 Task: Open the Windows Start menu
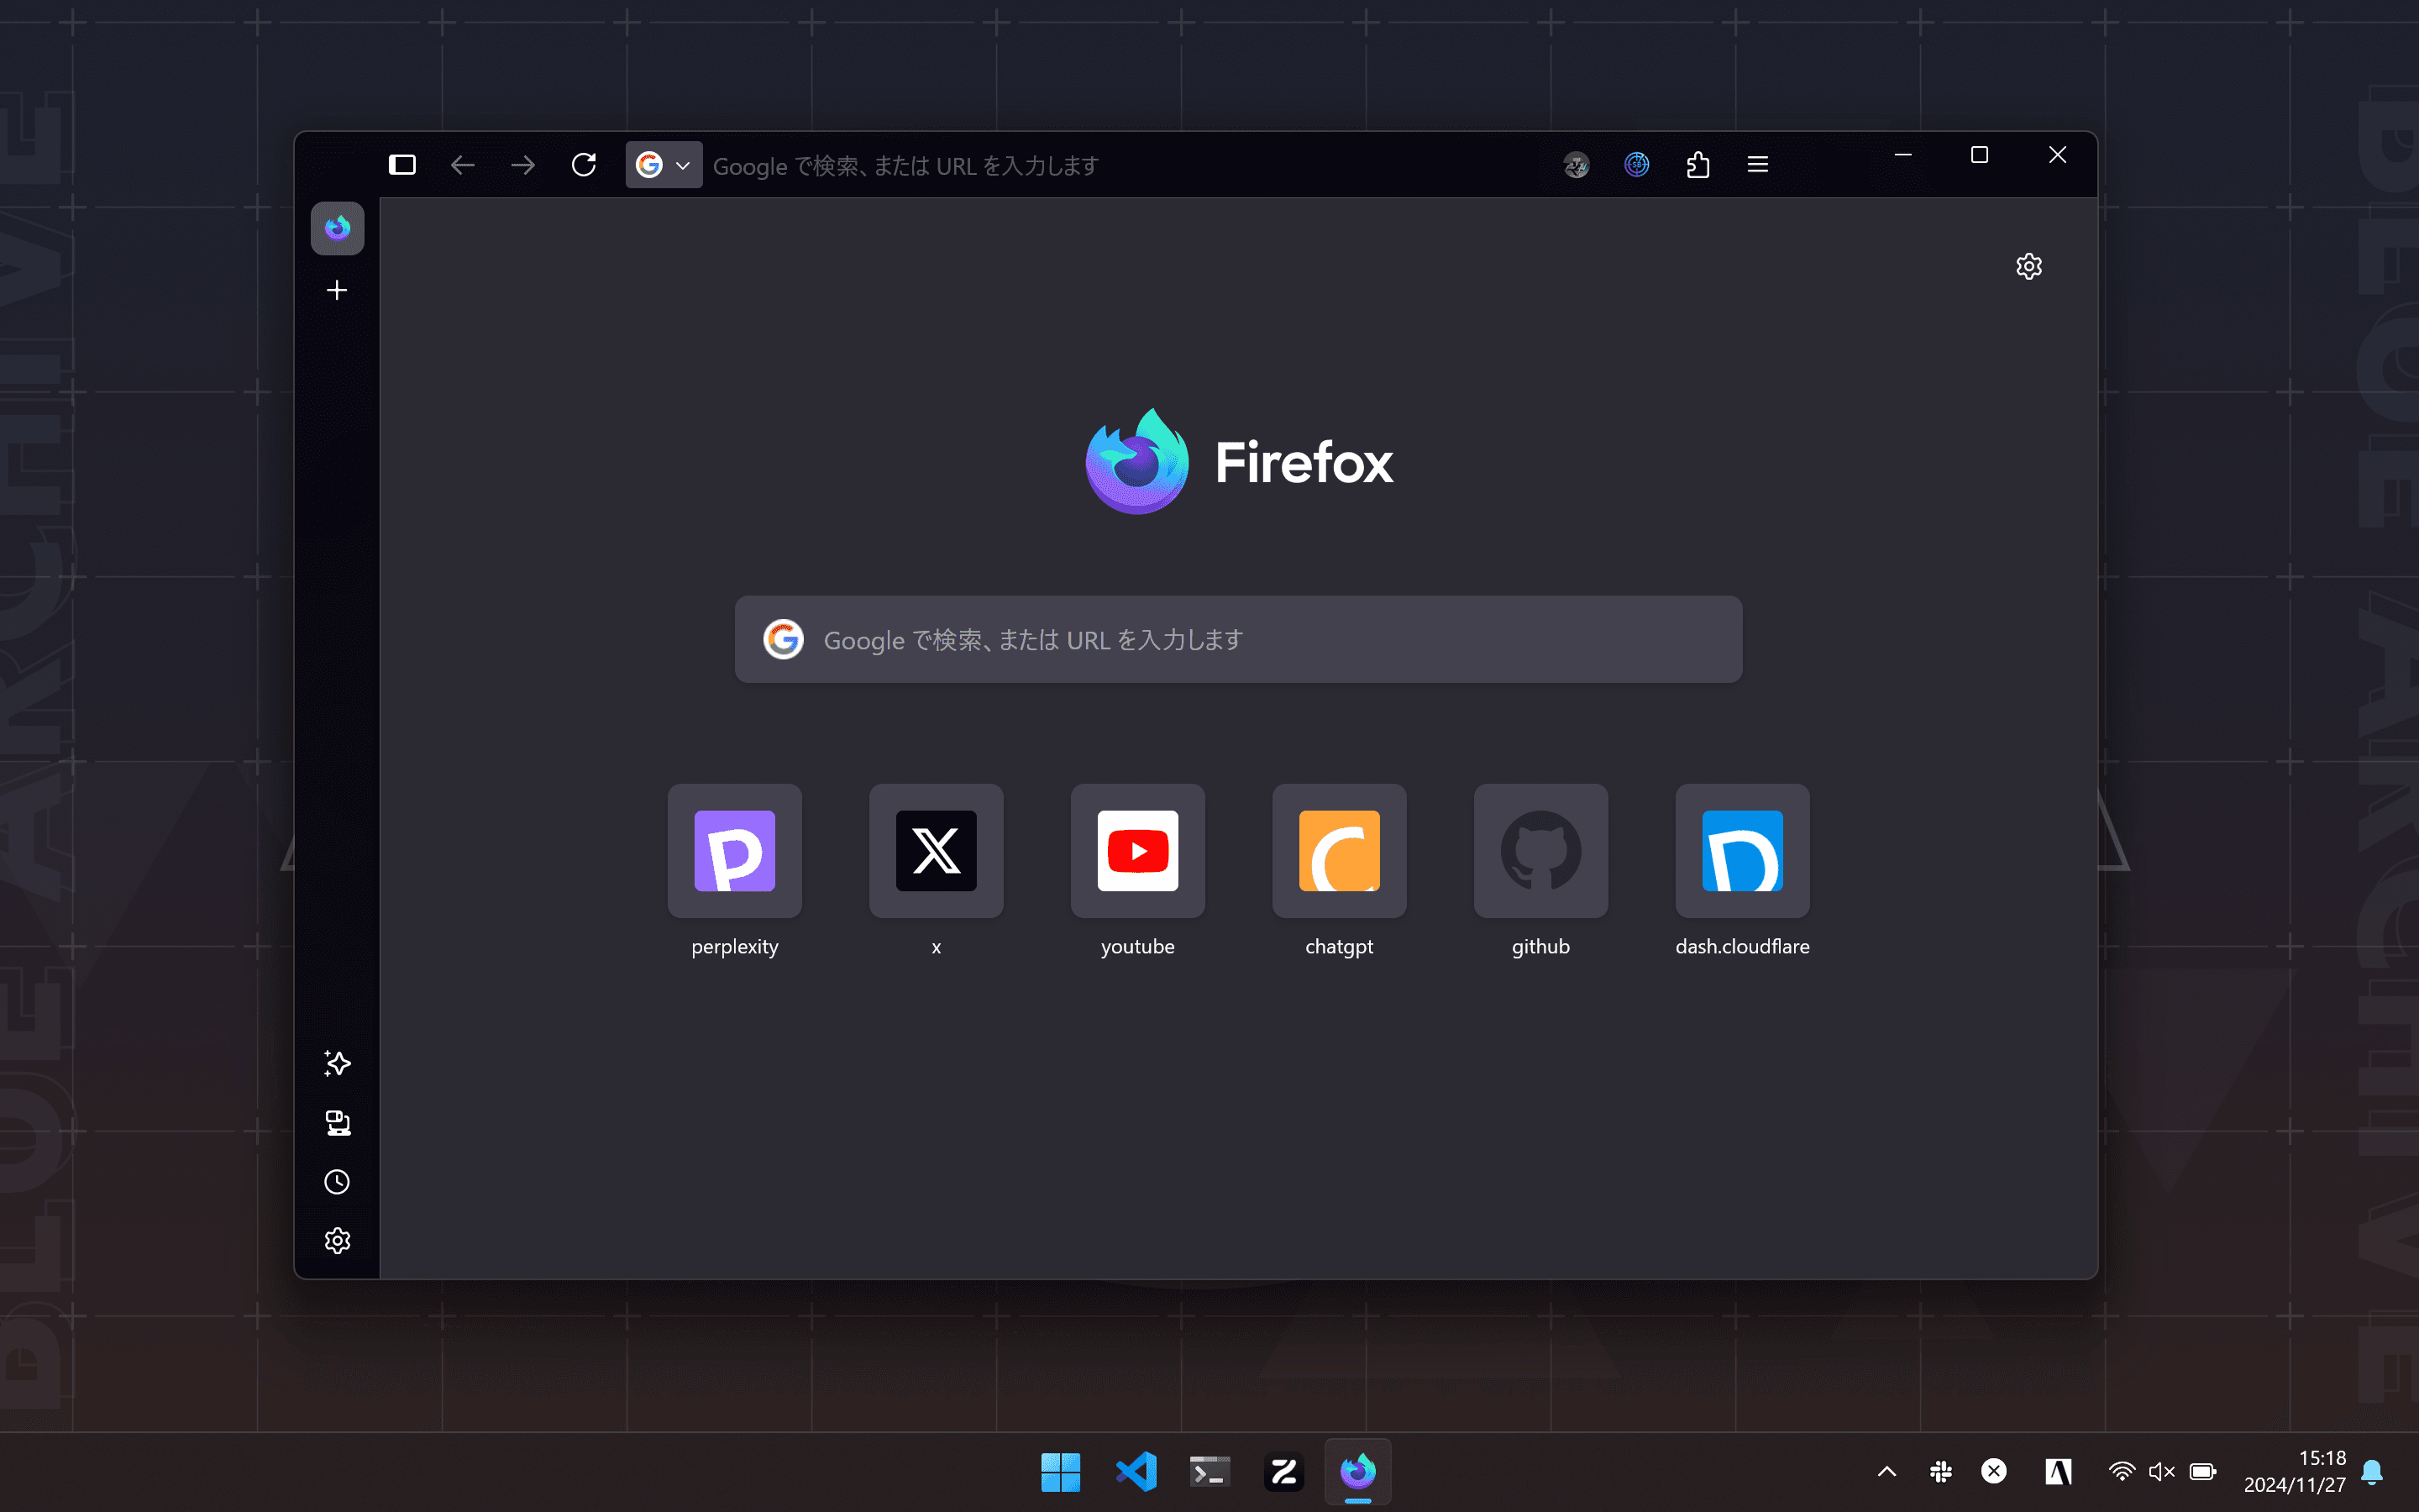tap(1061, 1472)
